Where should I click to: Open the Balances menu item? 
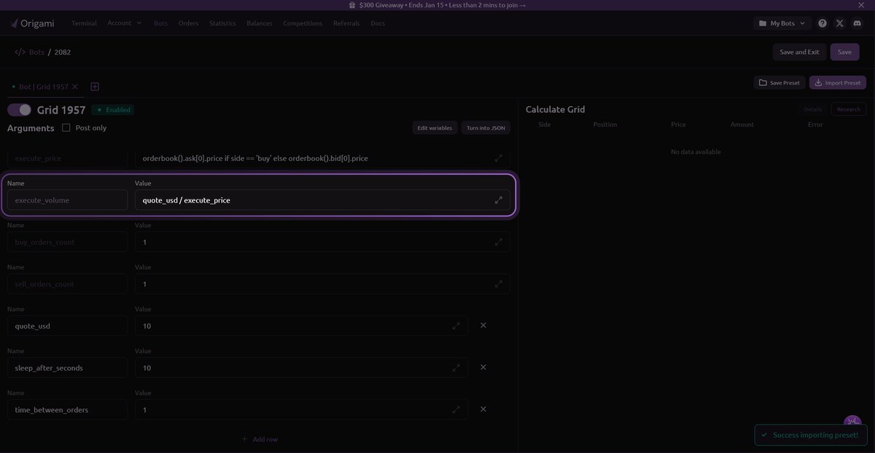coord(260,23)
